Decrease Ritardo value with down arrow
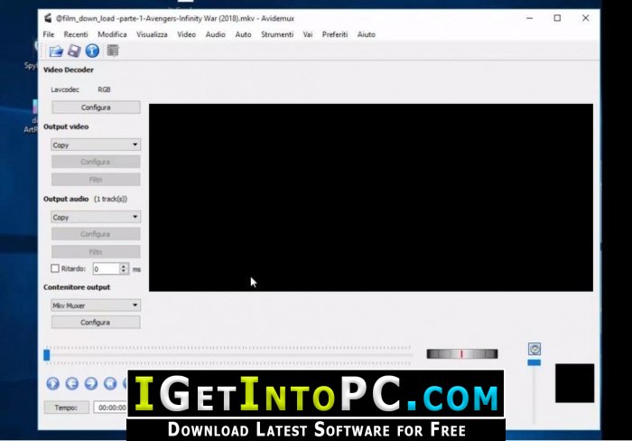 tap(125, 271)
